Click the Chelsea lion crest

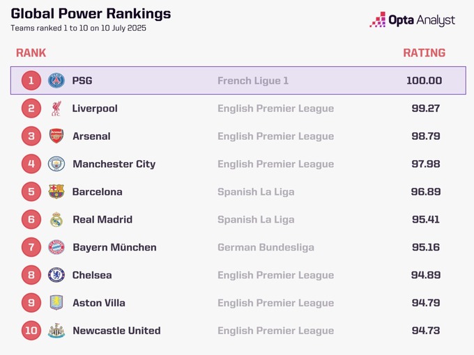coord(56,275)
